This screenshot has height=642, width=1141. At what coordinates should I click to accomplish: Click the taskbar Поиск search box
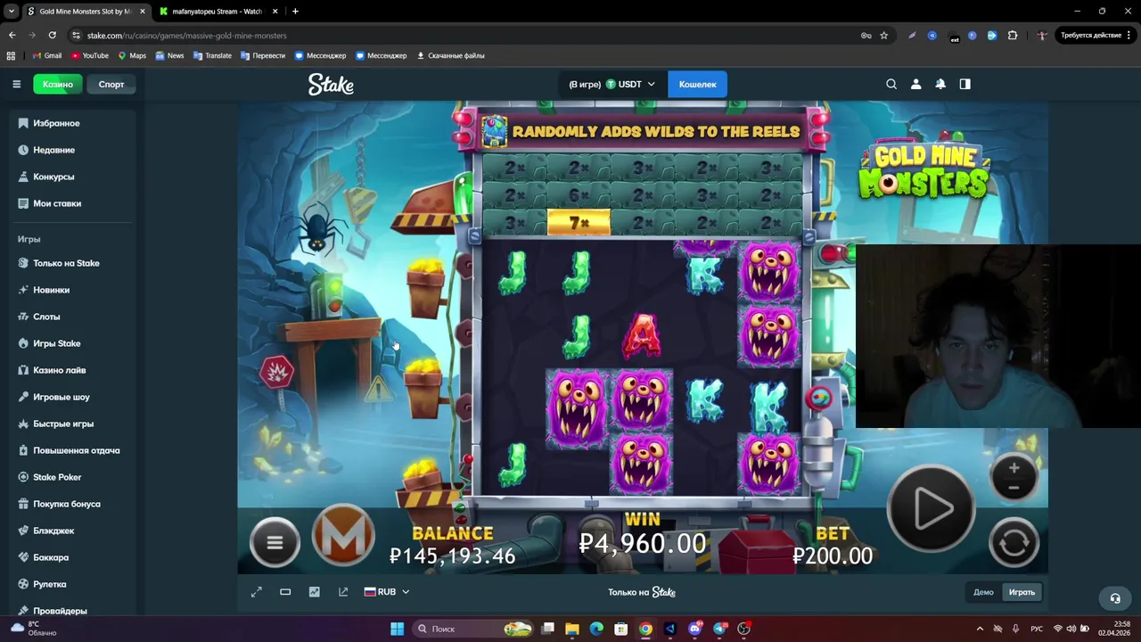(x=474, y=629)
